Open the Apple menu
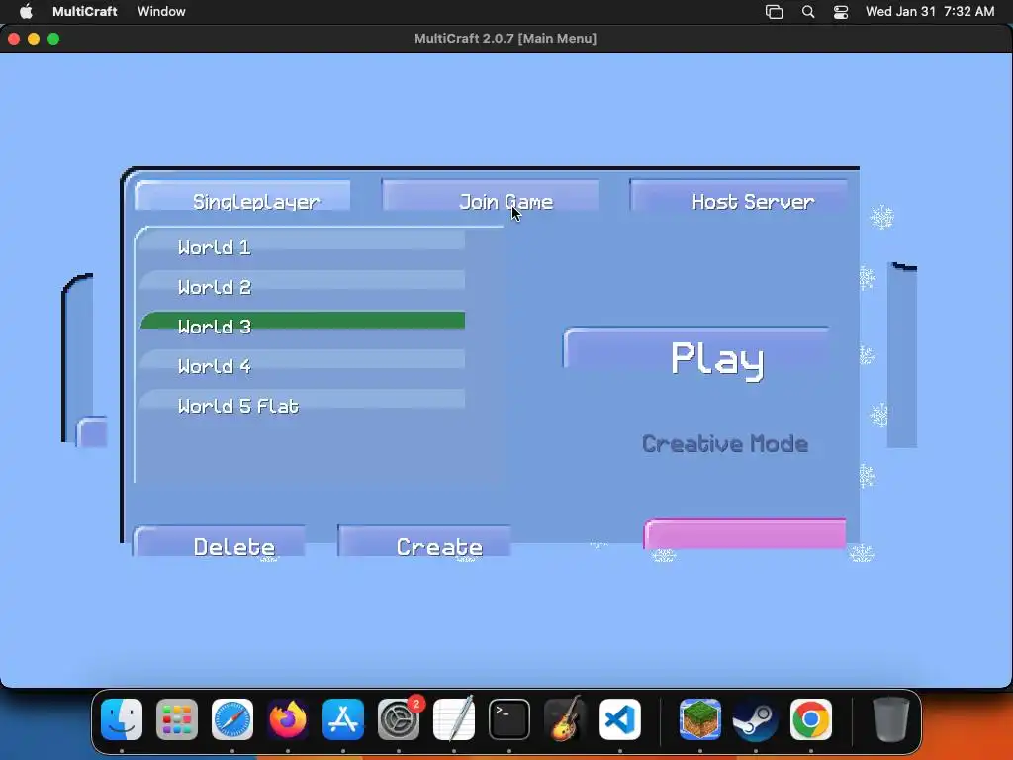The image size is (1013, 760). pyautogui.click(x=26, y=11)
